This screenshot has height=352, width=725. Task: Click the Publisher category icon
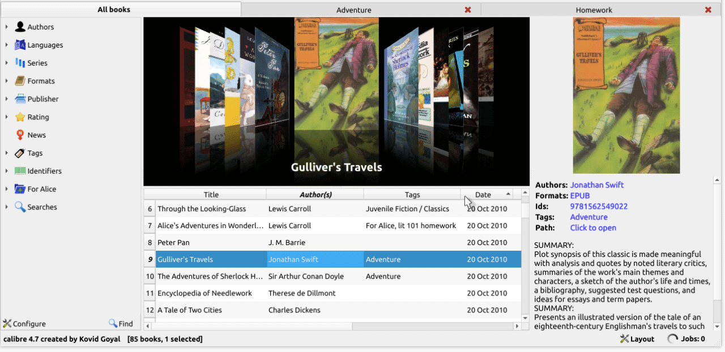coord(20,99)
